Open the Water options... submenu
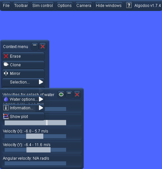This screenshot has width=162, height=169. (x=23, y=99)
